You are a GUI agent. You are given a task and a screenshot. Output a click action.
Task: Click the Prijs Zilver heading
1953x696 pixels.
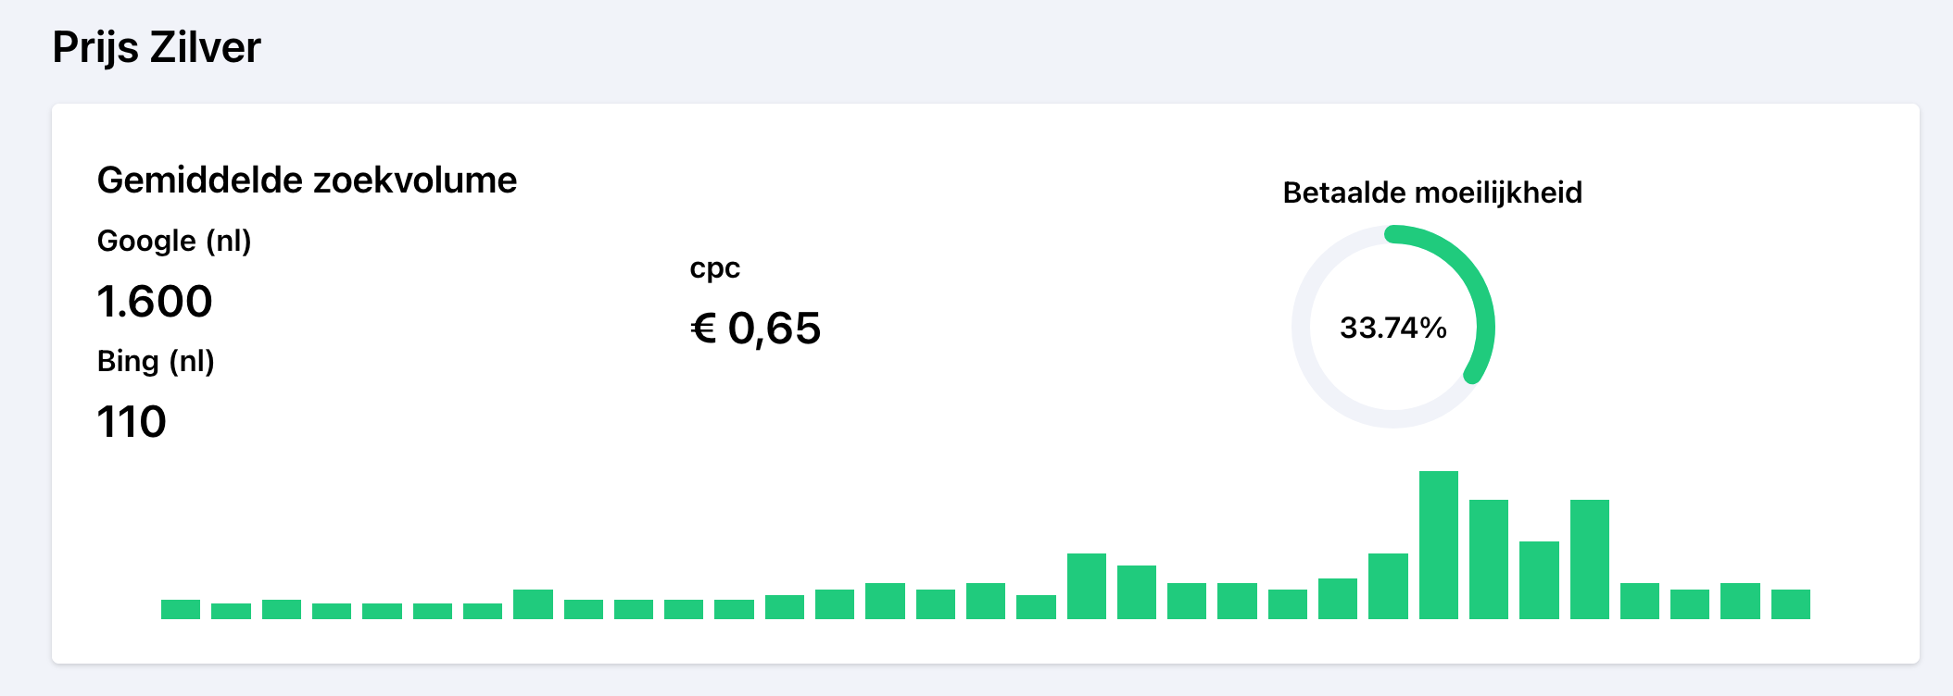pos(157,47)
